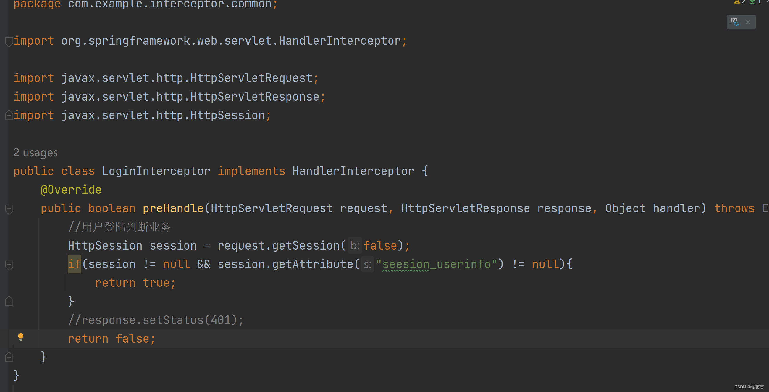Image resolution: width=769 pixels, height=392 pixels.
Task: Click the commented response.setStatus(401) line
Action: pyautogui.click(x=156, y=320)
